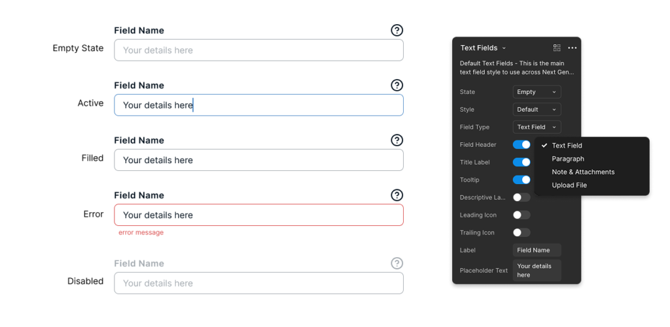Screen dimensions: 670x327
Task: Open the three-dots more options menu
Action: click(x=573, y=48)
